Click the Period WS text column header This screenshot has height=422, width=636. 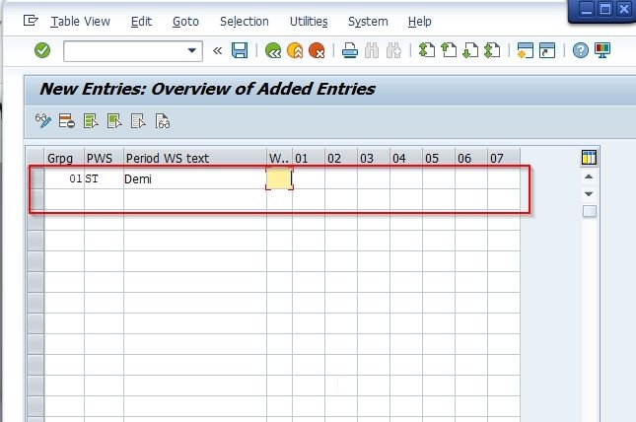pos(195,158)
